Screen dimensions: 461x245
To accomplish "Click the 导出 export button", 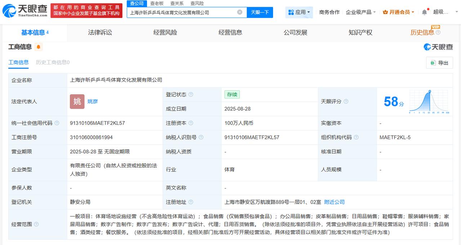I will click(439, 63).
